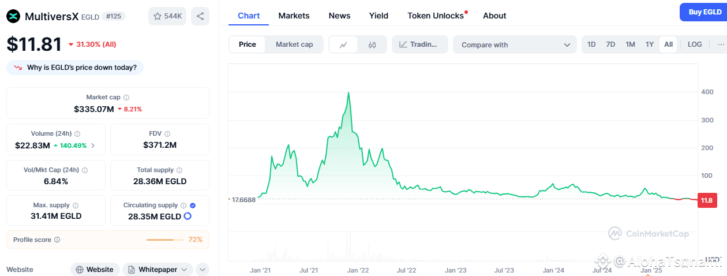The image size is (727, 276).
Task: Select the line chart icon
Action: tap(343, 44)
